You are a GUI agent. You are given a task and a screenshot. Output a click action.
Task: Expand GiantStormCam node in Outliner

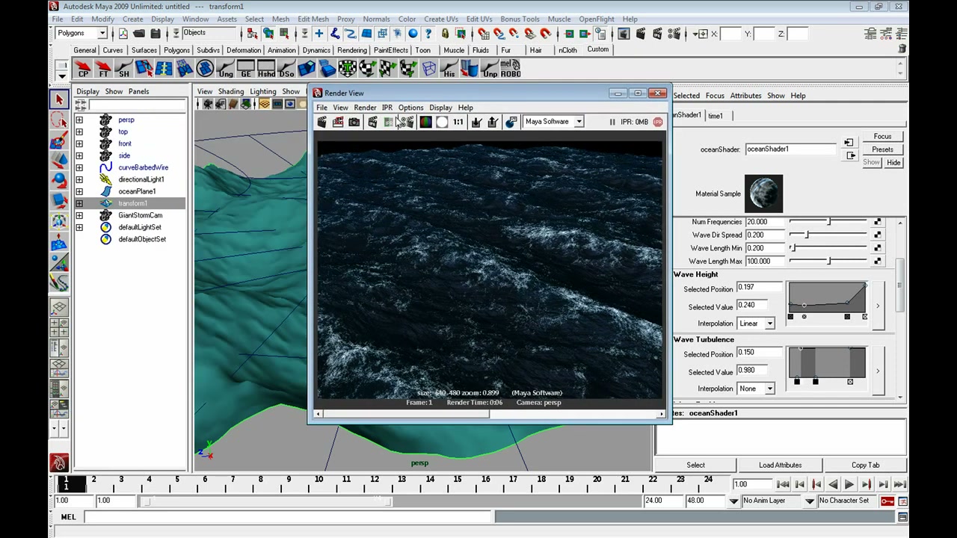[x=79, y=215]
